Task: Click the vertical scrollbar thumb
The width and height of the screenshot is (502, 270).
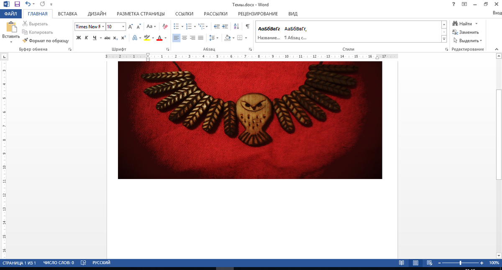Action: click(499, 135)
